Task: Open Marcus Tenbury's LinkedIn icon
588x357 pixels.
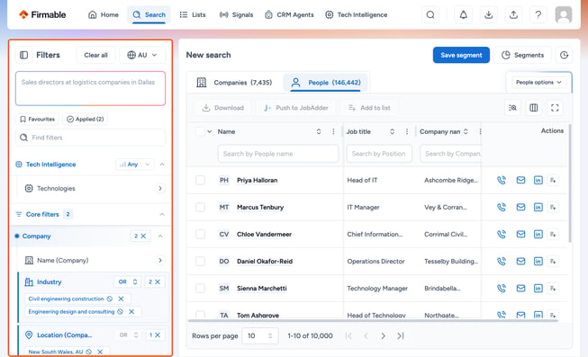Action: 538,207
